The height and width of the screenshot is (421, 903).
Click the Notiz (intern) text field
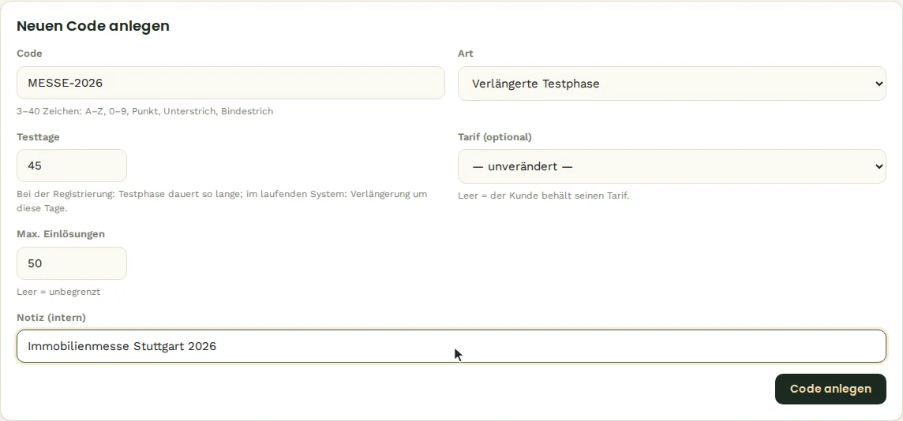(451, 346)
